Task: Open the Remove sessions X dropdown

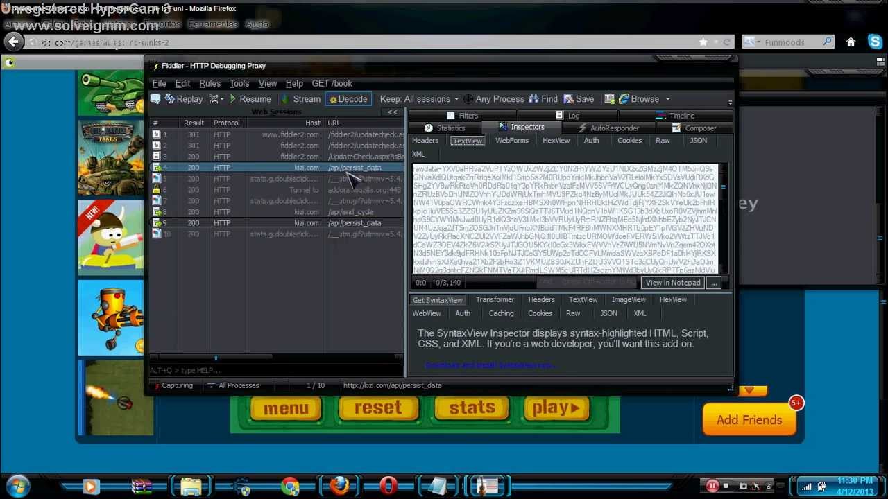Action: [216, 99]
